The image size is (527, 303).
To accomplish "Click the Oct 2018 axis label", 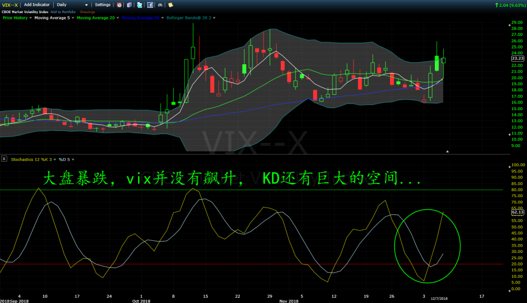I will pos(141,301).
